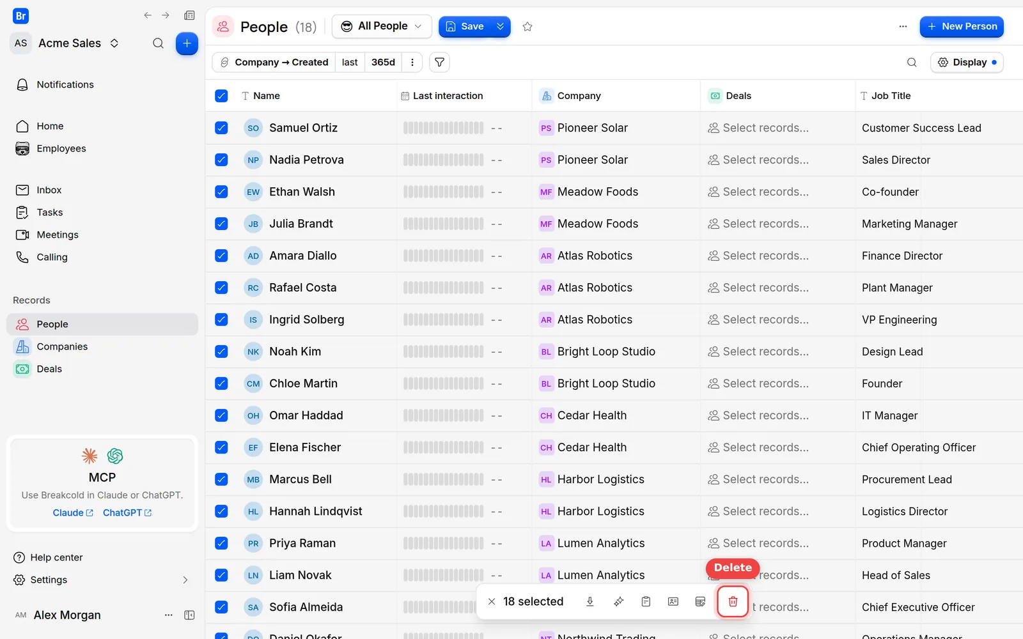
Task: Change the 365d filter value
Action: (x=383, y=62)
